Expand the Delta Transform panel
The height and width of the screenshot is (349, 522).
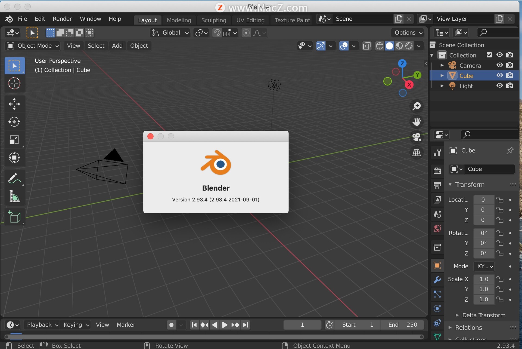(457, 315)
